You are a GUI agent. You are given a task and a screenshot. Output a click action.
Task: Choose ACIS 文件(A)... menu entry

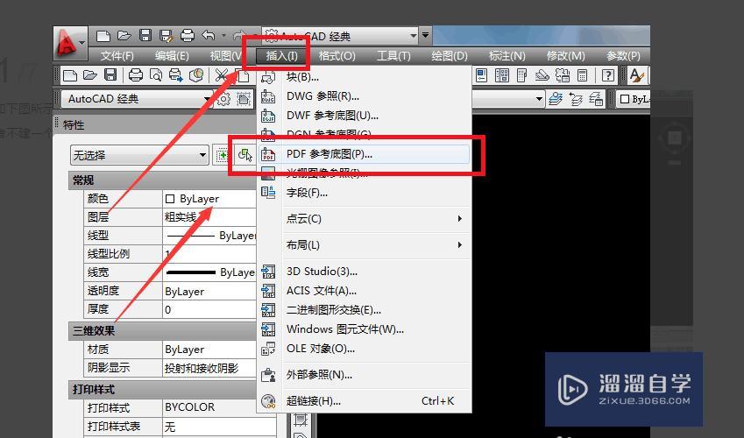364,291
